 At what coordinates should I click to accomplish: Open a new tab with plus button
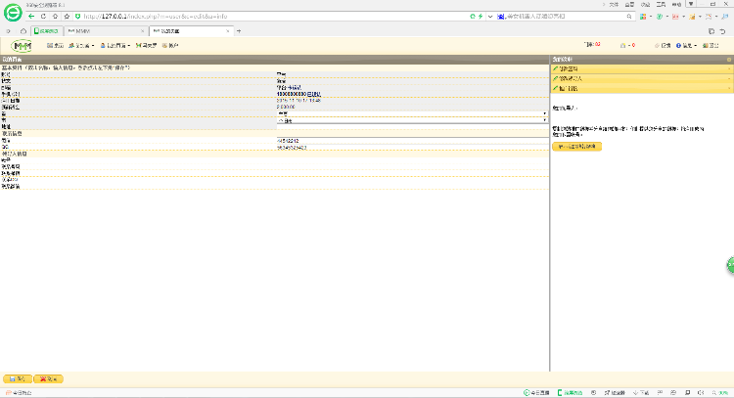tap(239, 31)
